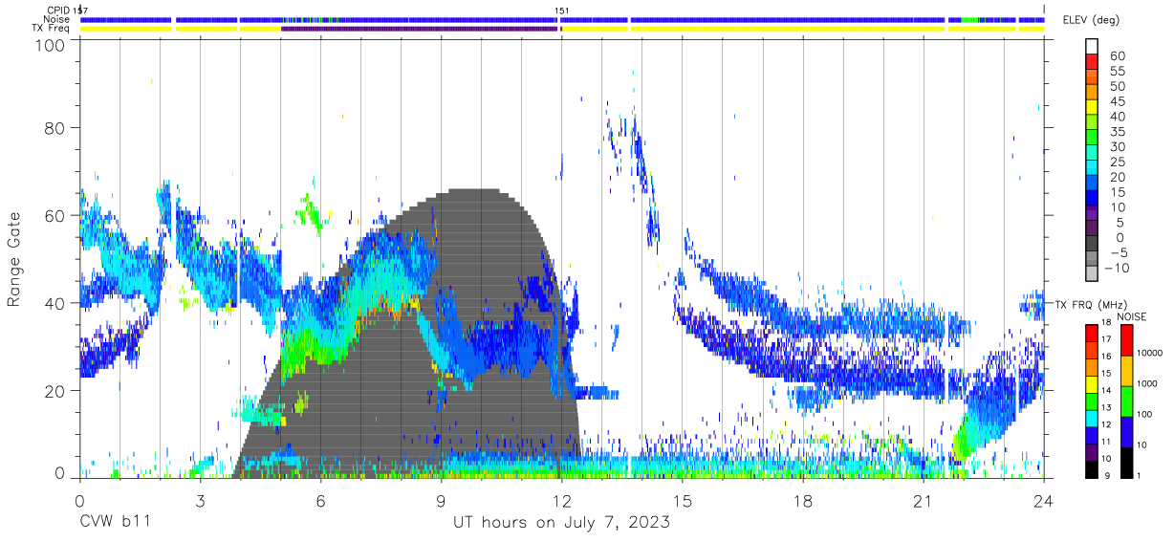Screen dimensions: 1174x542
Task: Click the 'TX Freq' row label at top left
Action: point(51,28)
